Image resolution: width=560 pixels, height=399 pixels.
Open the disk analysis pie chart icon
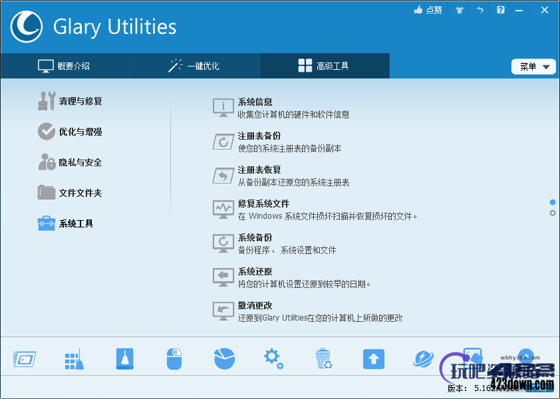(224, 358)
